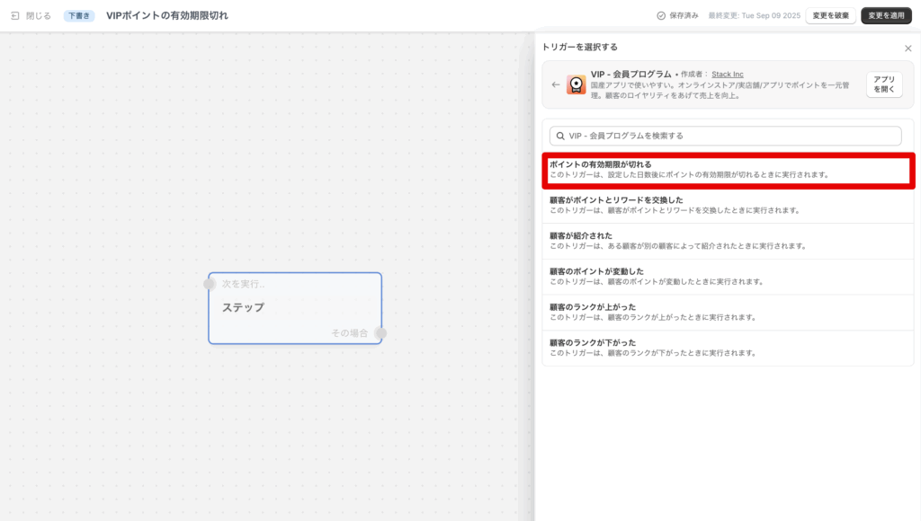Viewport: 921px width, 521px height.
Task: Pick the 顧客のランクが下がった trigger
Action: point(729,348)
